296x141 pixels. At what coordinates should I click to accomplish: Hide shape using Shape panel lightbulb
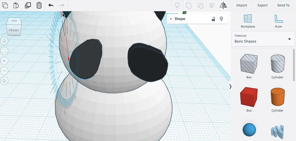[221, 19]
